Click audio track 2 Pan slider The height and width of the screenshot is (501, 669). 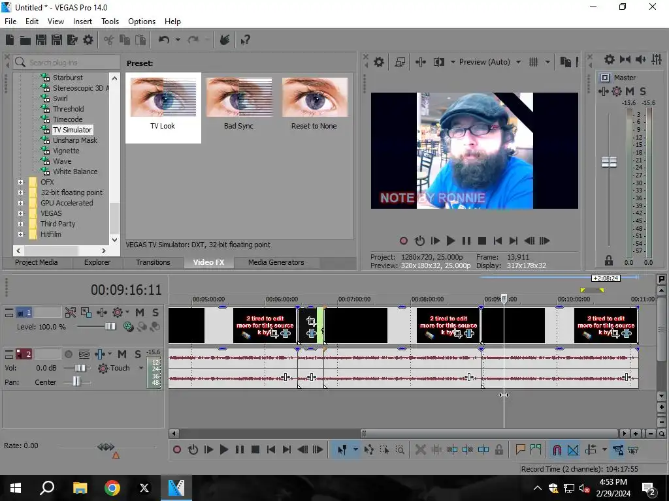click(x=77, y=382)
